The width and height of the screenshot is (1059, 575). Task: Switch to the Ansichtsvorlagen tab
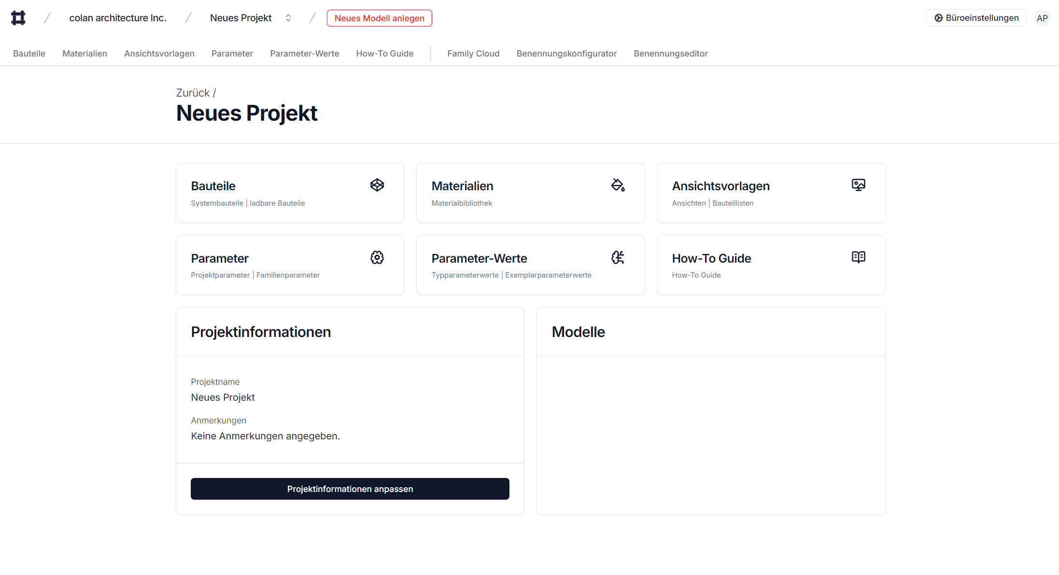point(159,54)
